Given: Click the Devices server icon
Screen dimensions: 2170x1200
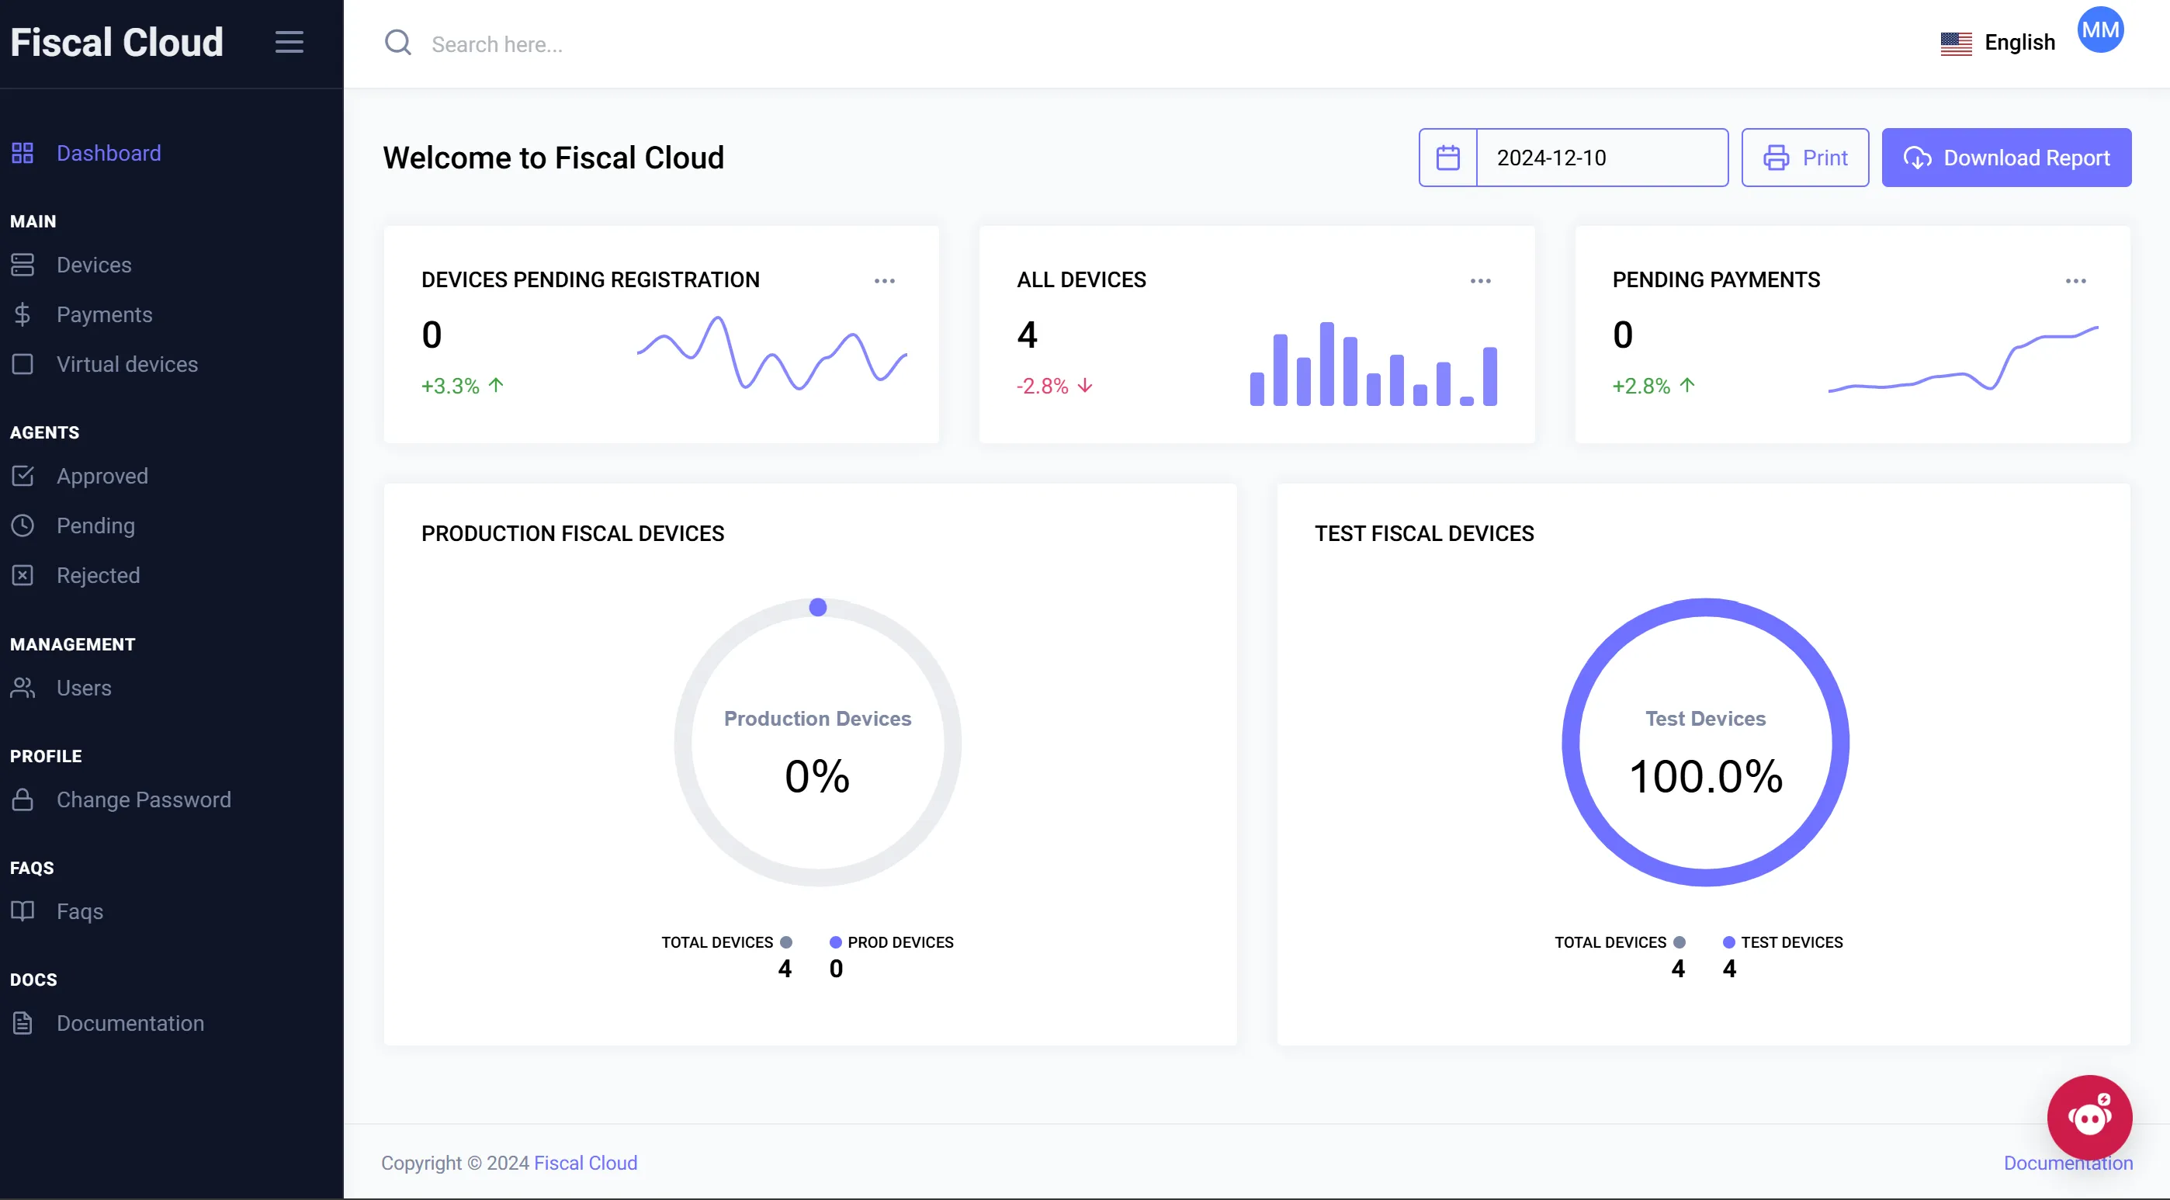Looking at the screenshot, I should click(x=23, y=265).
